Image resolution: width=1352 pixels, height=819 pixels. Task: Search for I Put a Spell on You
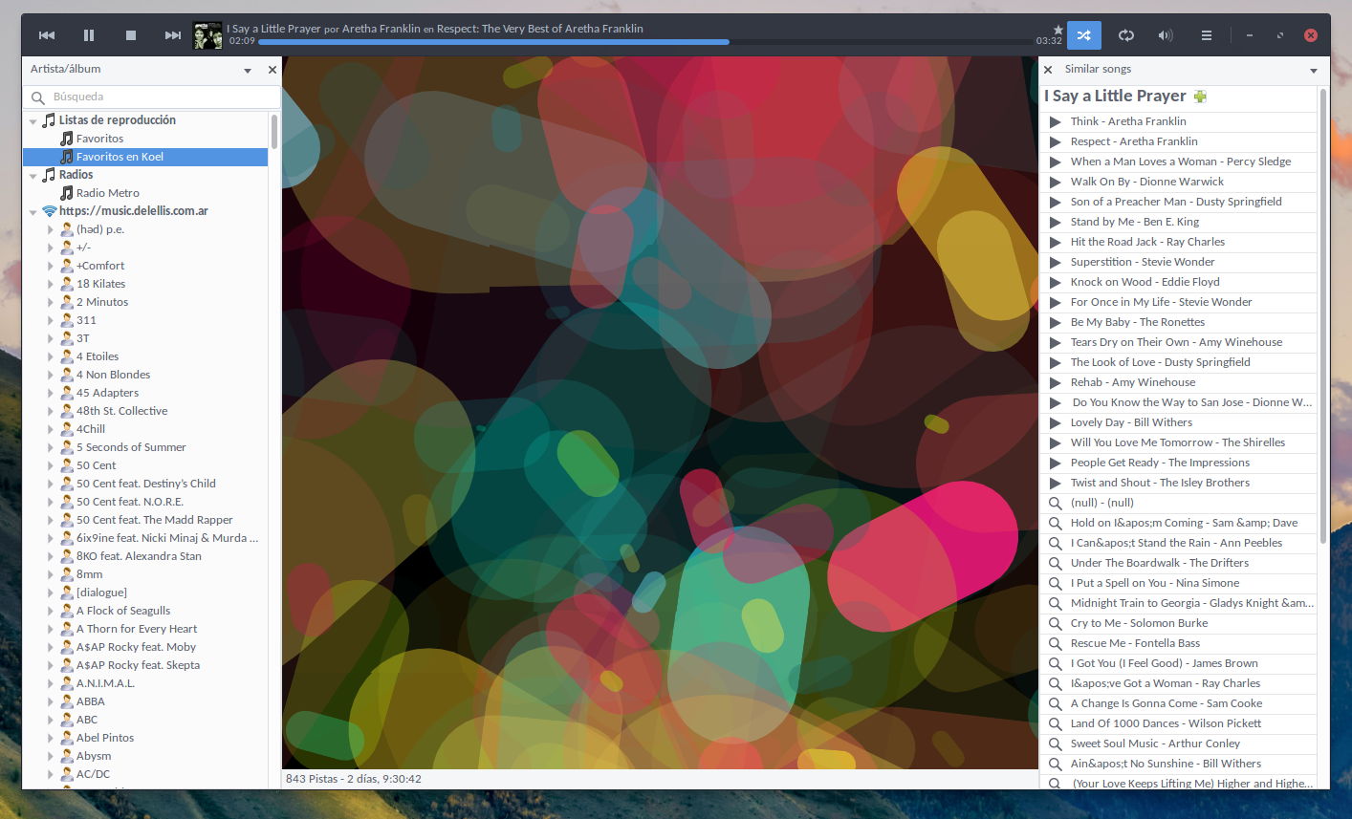(1056, 583)
